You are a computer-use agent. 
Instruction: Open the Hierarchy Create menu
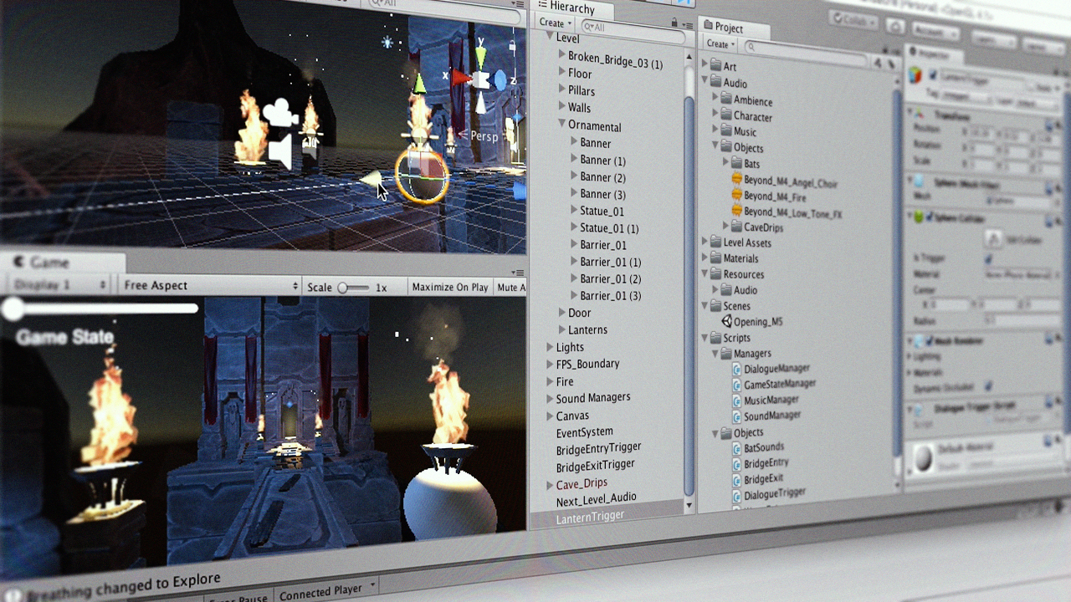pos(554,23)
